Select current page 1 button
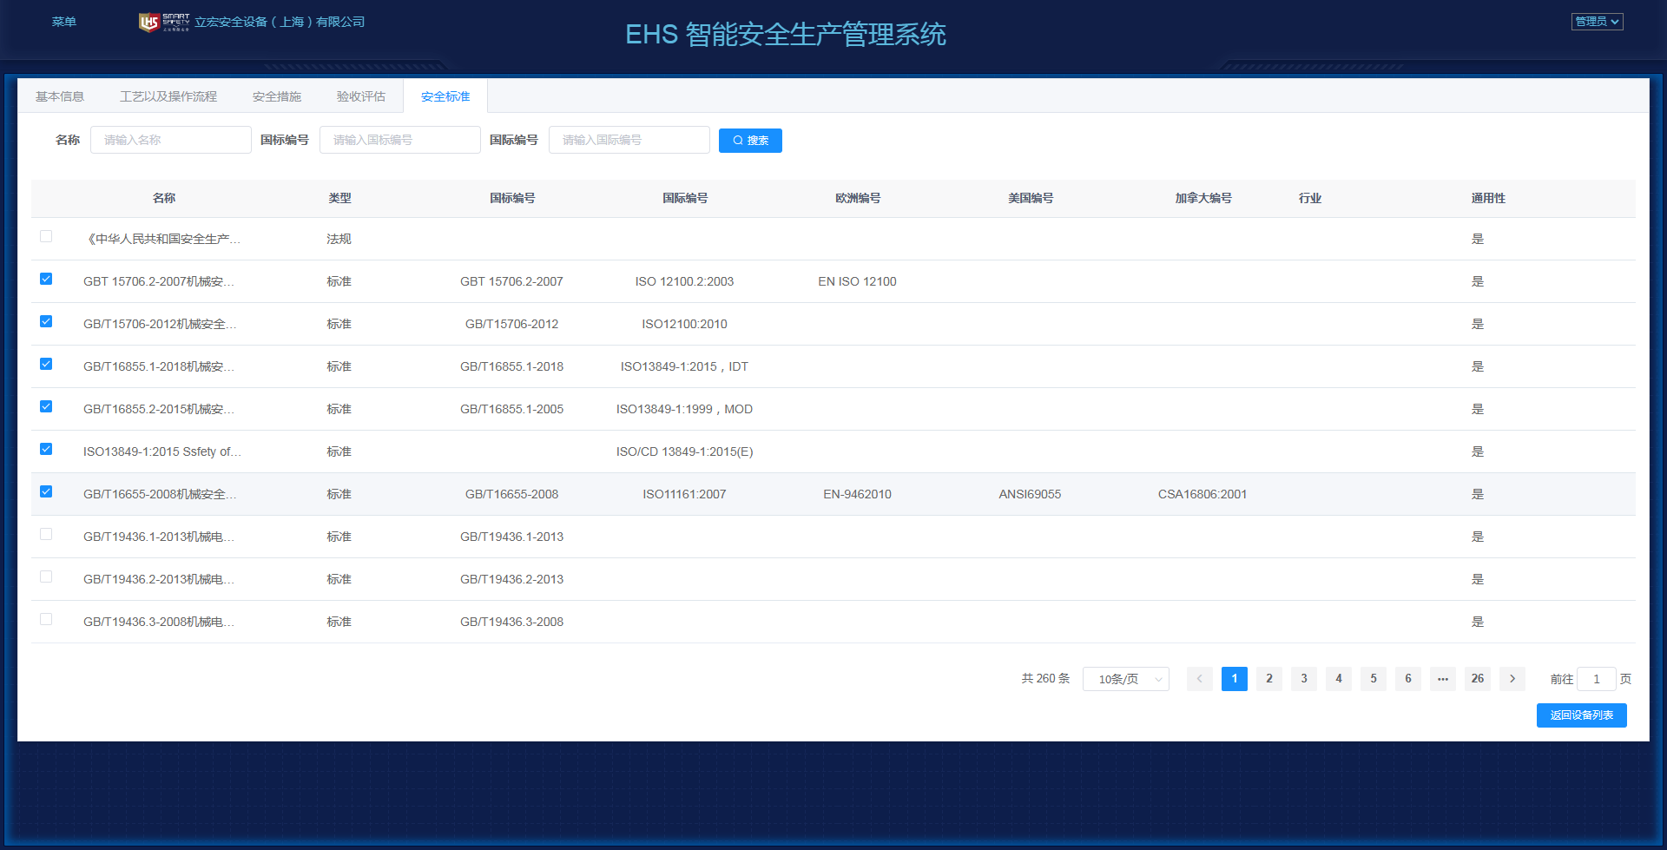Image resolution: width=1667 pixels, height=850 pixels. click(x=1234, y=679)
